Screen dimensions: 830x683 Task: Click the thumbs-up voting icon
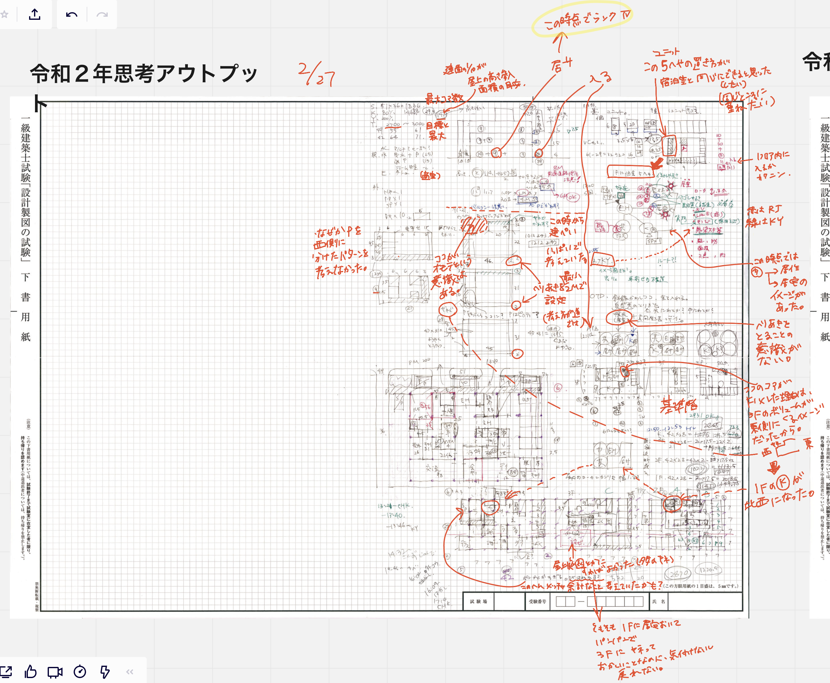[31, 672]
